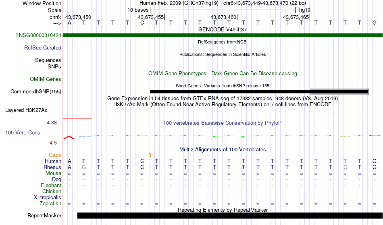This screenshot has width=383, height=225.
Task: Click the GTEx Gene Expression title
Action: point(223,99)
